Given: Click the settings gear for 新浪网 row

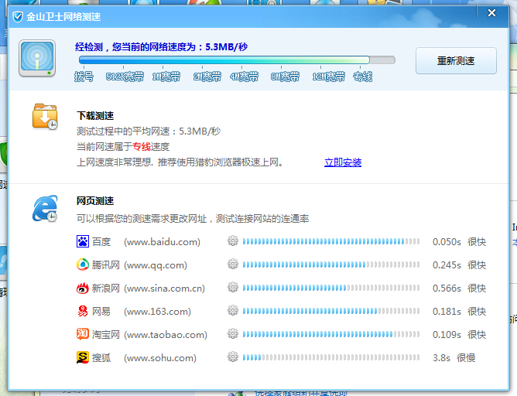Looking at the screenshot, I should tap(233, 288).
